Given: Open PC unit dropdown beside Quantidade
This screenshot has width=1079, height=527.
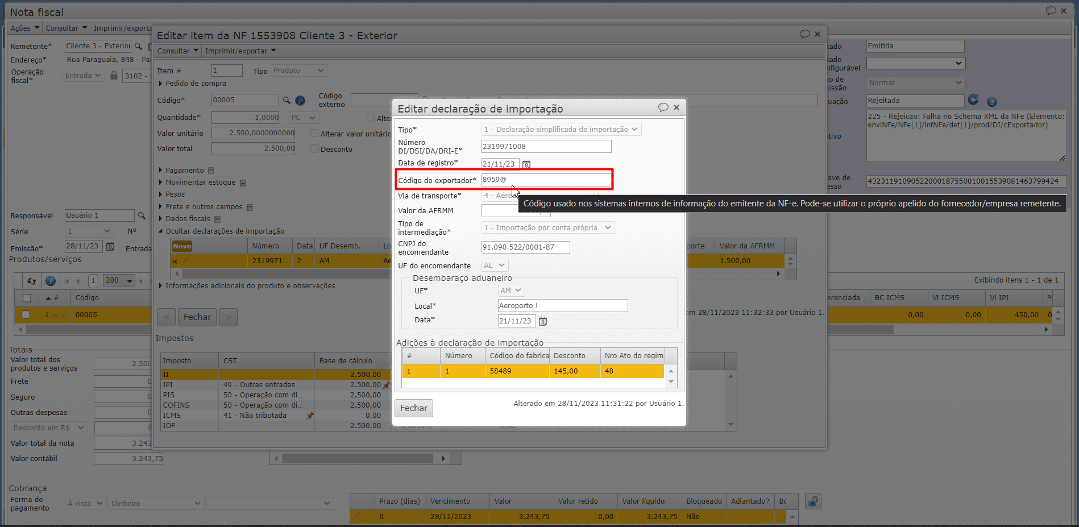Looking at the screenshot, I should 304,118.
